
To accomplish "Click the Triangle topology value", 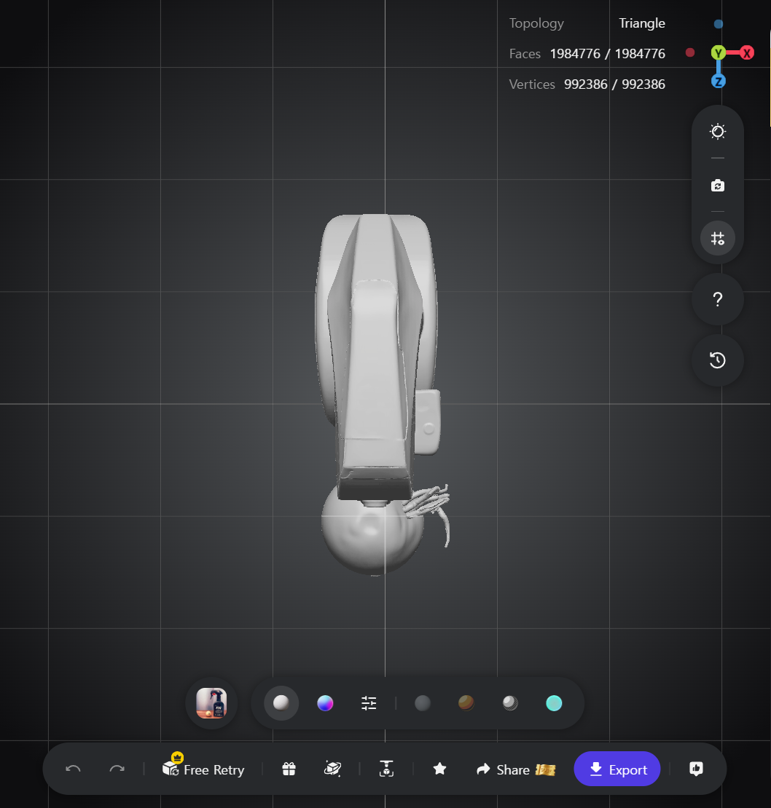I will pyautogui.click(x=641, y=23).
